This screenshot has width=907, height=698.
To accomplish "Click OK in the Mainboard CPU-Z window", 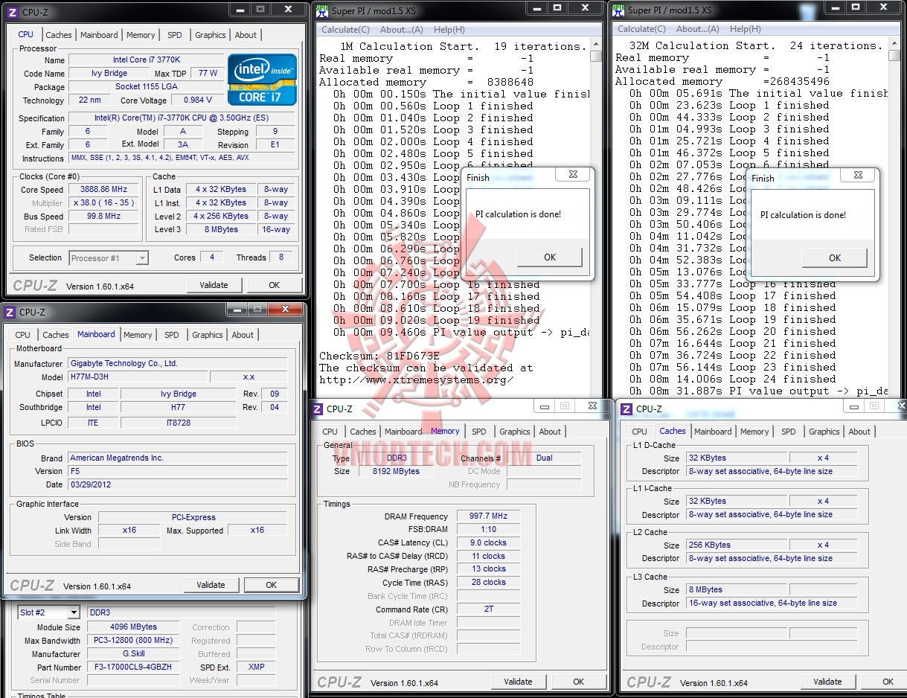I will [272, 585].
